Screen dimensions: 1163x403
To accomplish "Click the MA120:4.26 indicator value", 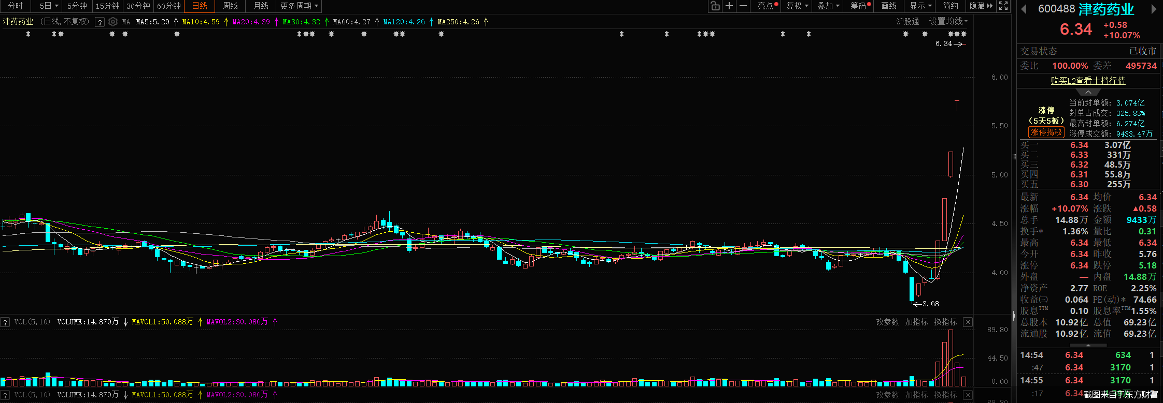I will (x=404, y=22).
